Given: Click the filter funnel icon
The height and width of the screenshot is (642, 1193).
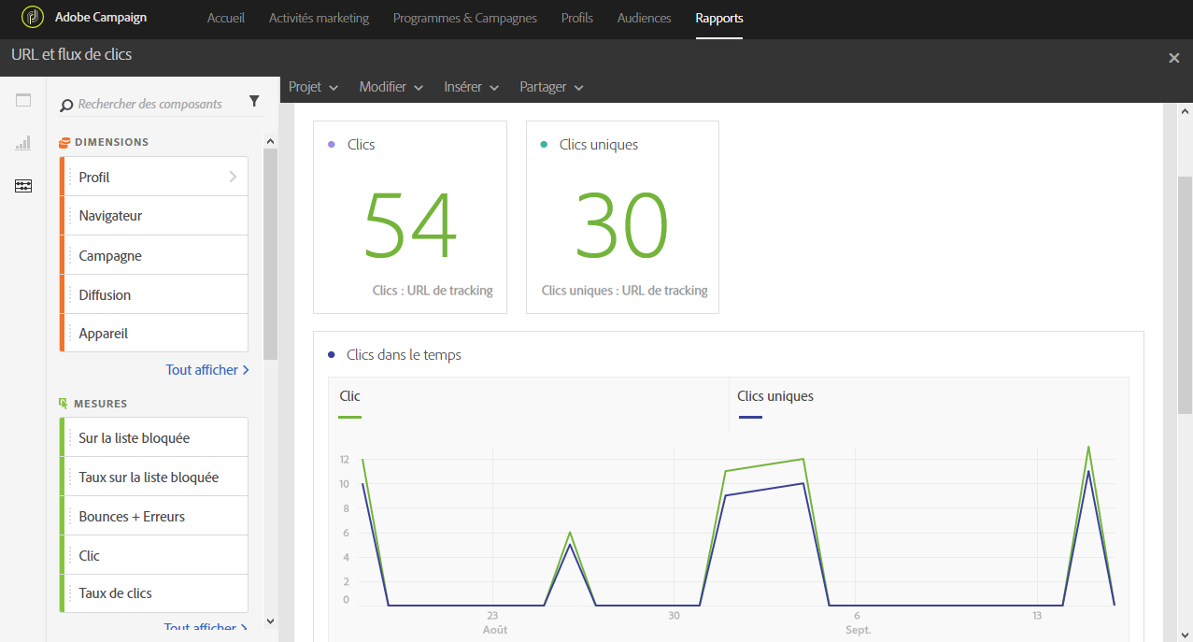Looking at the screenshot, I should (x=254, y=102).
